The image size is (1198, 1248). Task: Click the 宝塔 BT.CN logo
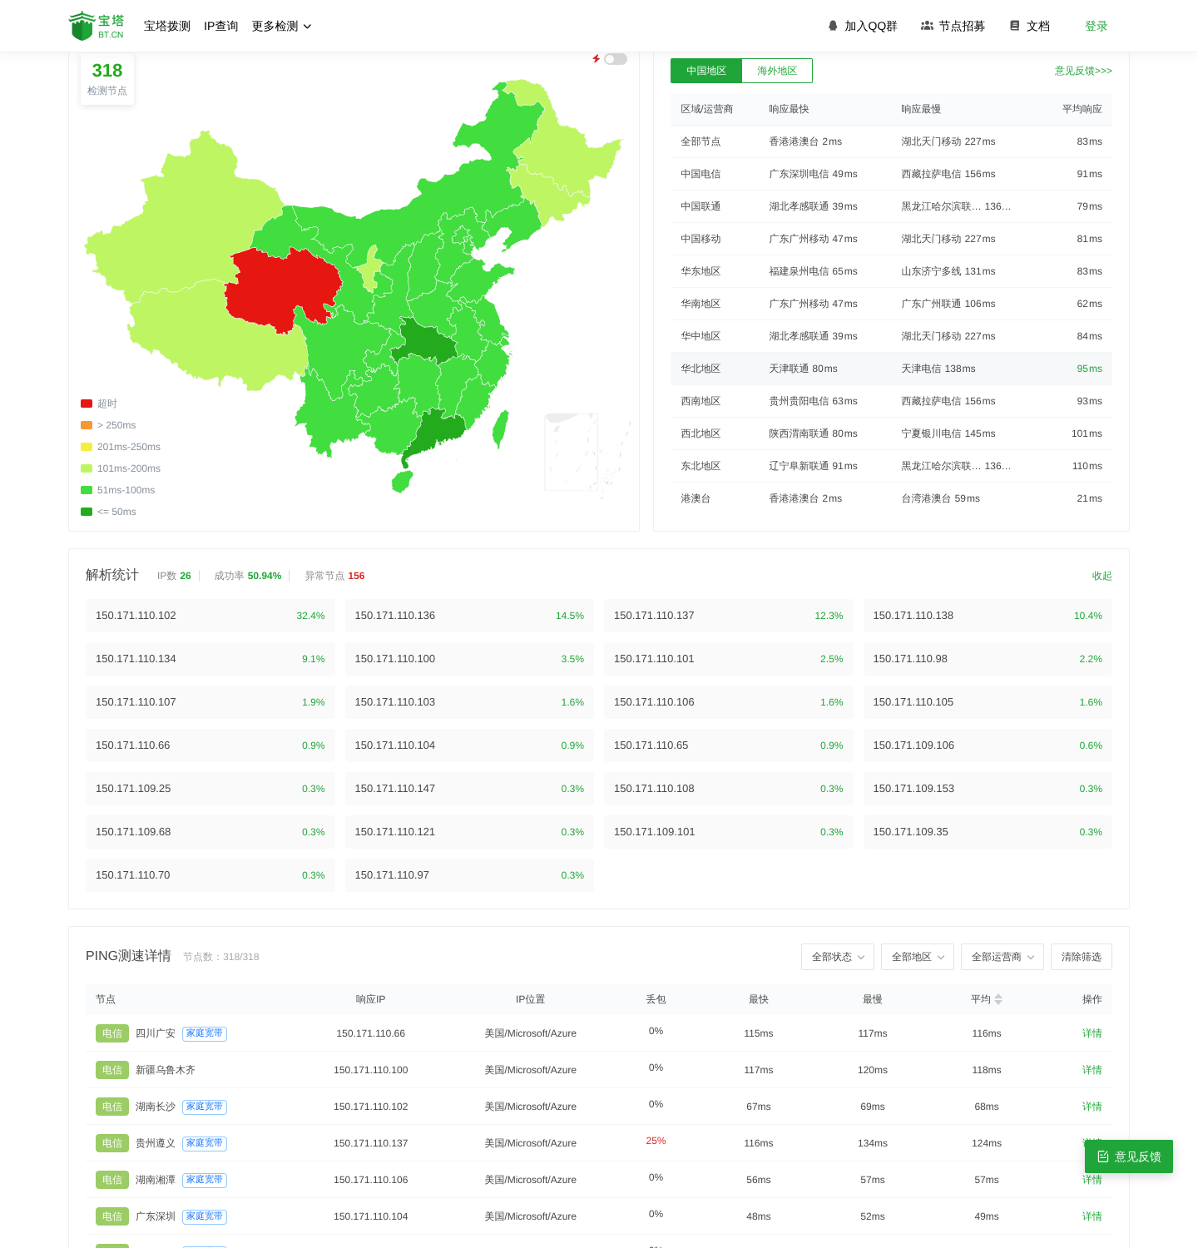pyautogui.click(x=97, y=26)
